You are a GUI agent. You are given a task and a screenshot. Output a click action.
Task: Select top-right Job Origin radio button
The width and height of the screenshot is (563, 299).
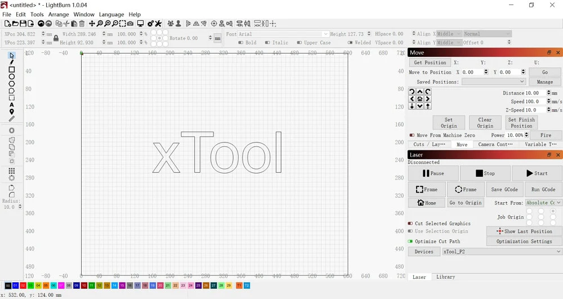(x=553, y=211)
